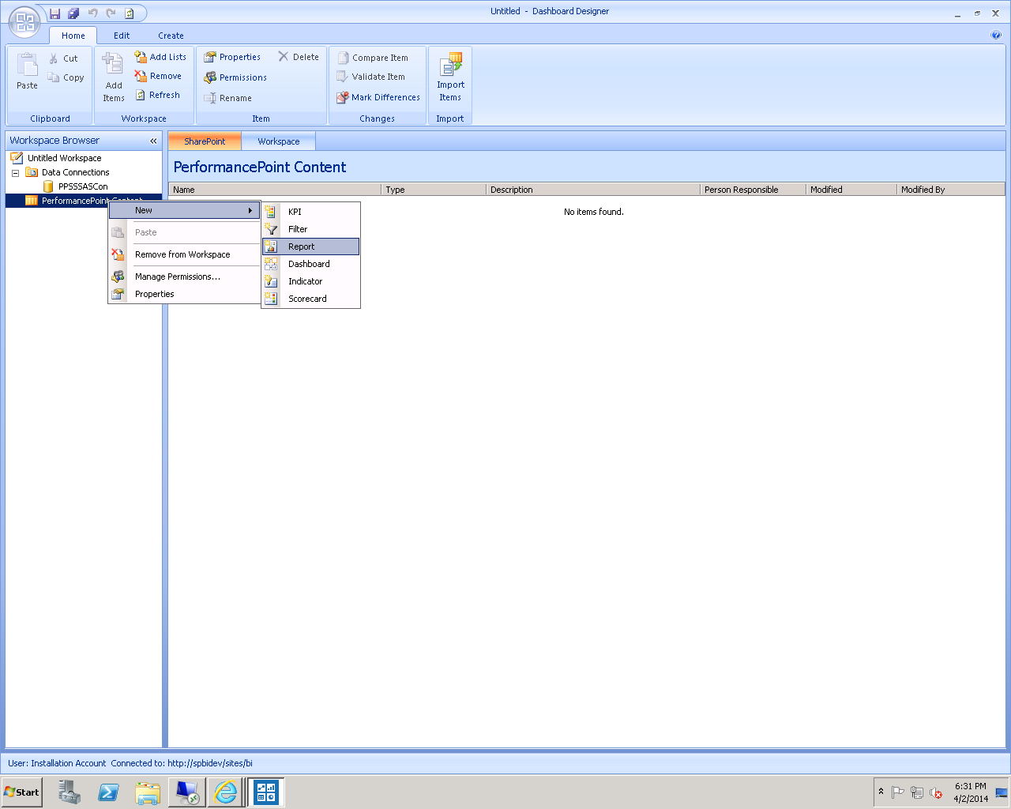Viewport: 1011px width, 809px height.
Task: Collapse the Workspace Browser panel with the chevron
Action: pyautogui.click(x=153, y=141)
